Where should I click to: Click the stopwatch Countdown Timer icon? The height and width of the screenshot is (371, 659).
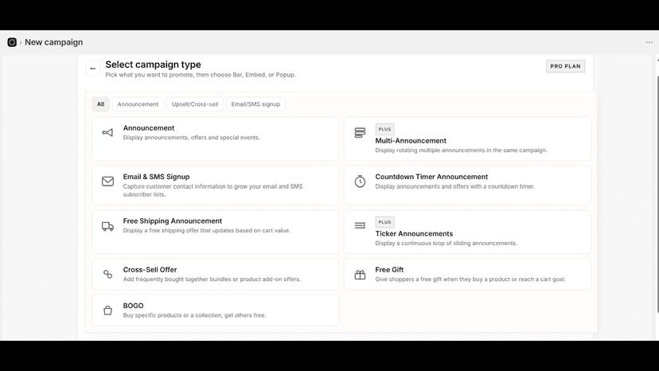coord(360,182)
